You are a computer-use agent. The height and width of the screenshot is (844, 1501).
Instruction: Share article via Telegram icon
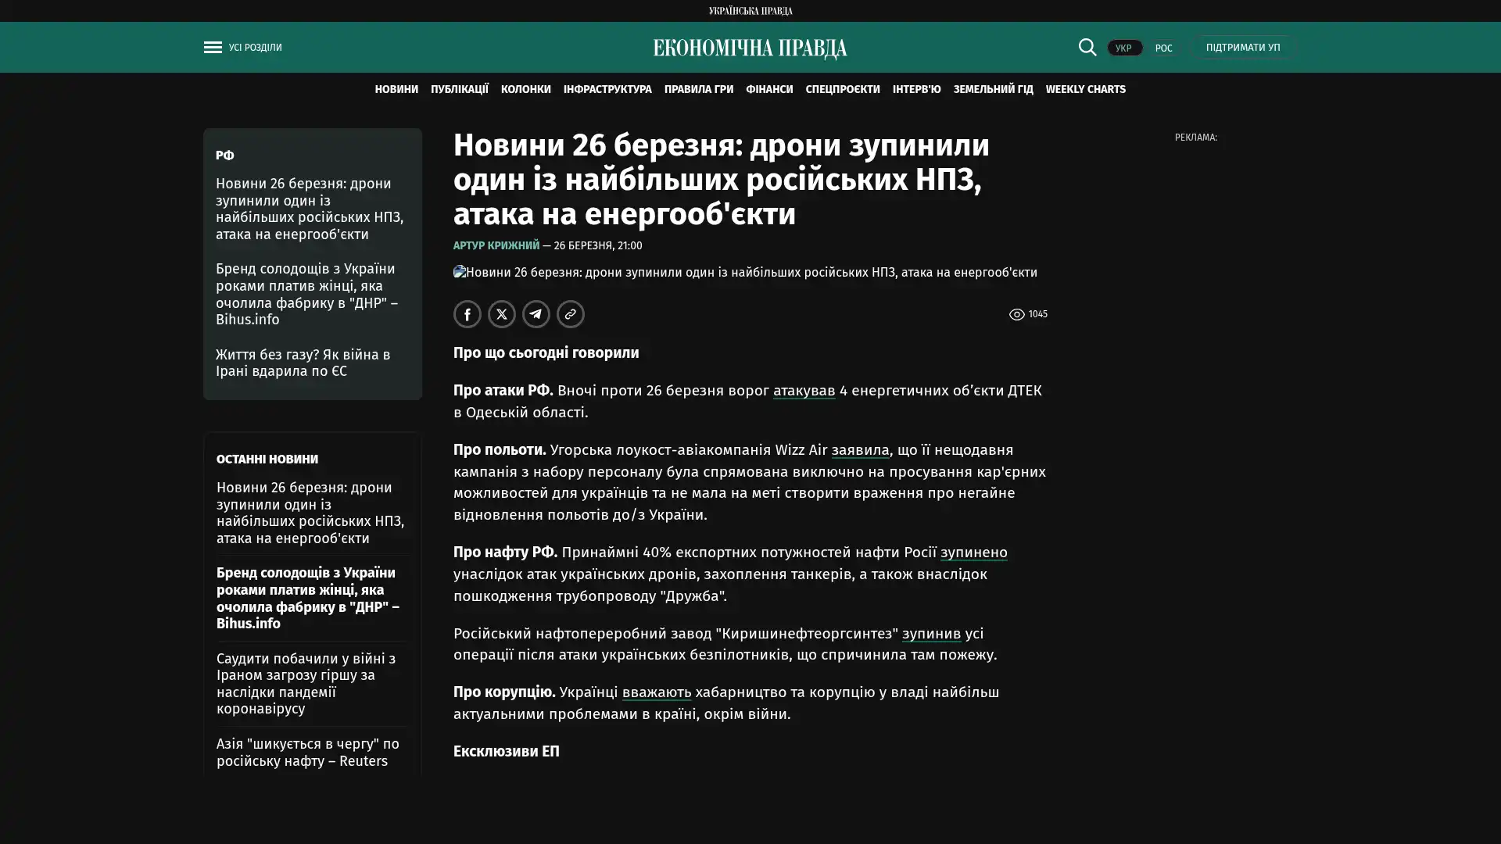pos(536,314)
